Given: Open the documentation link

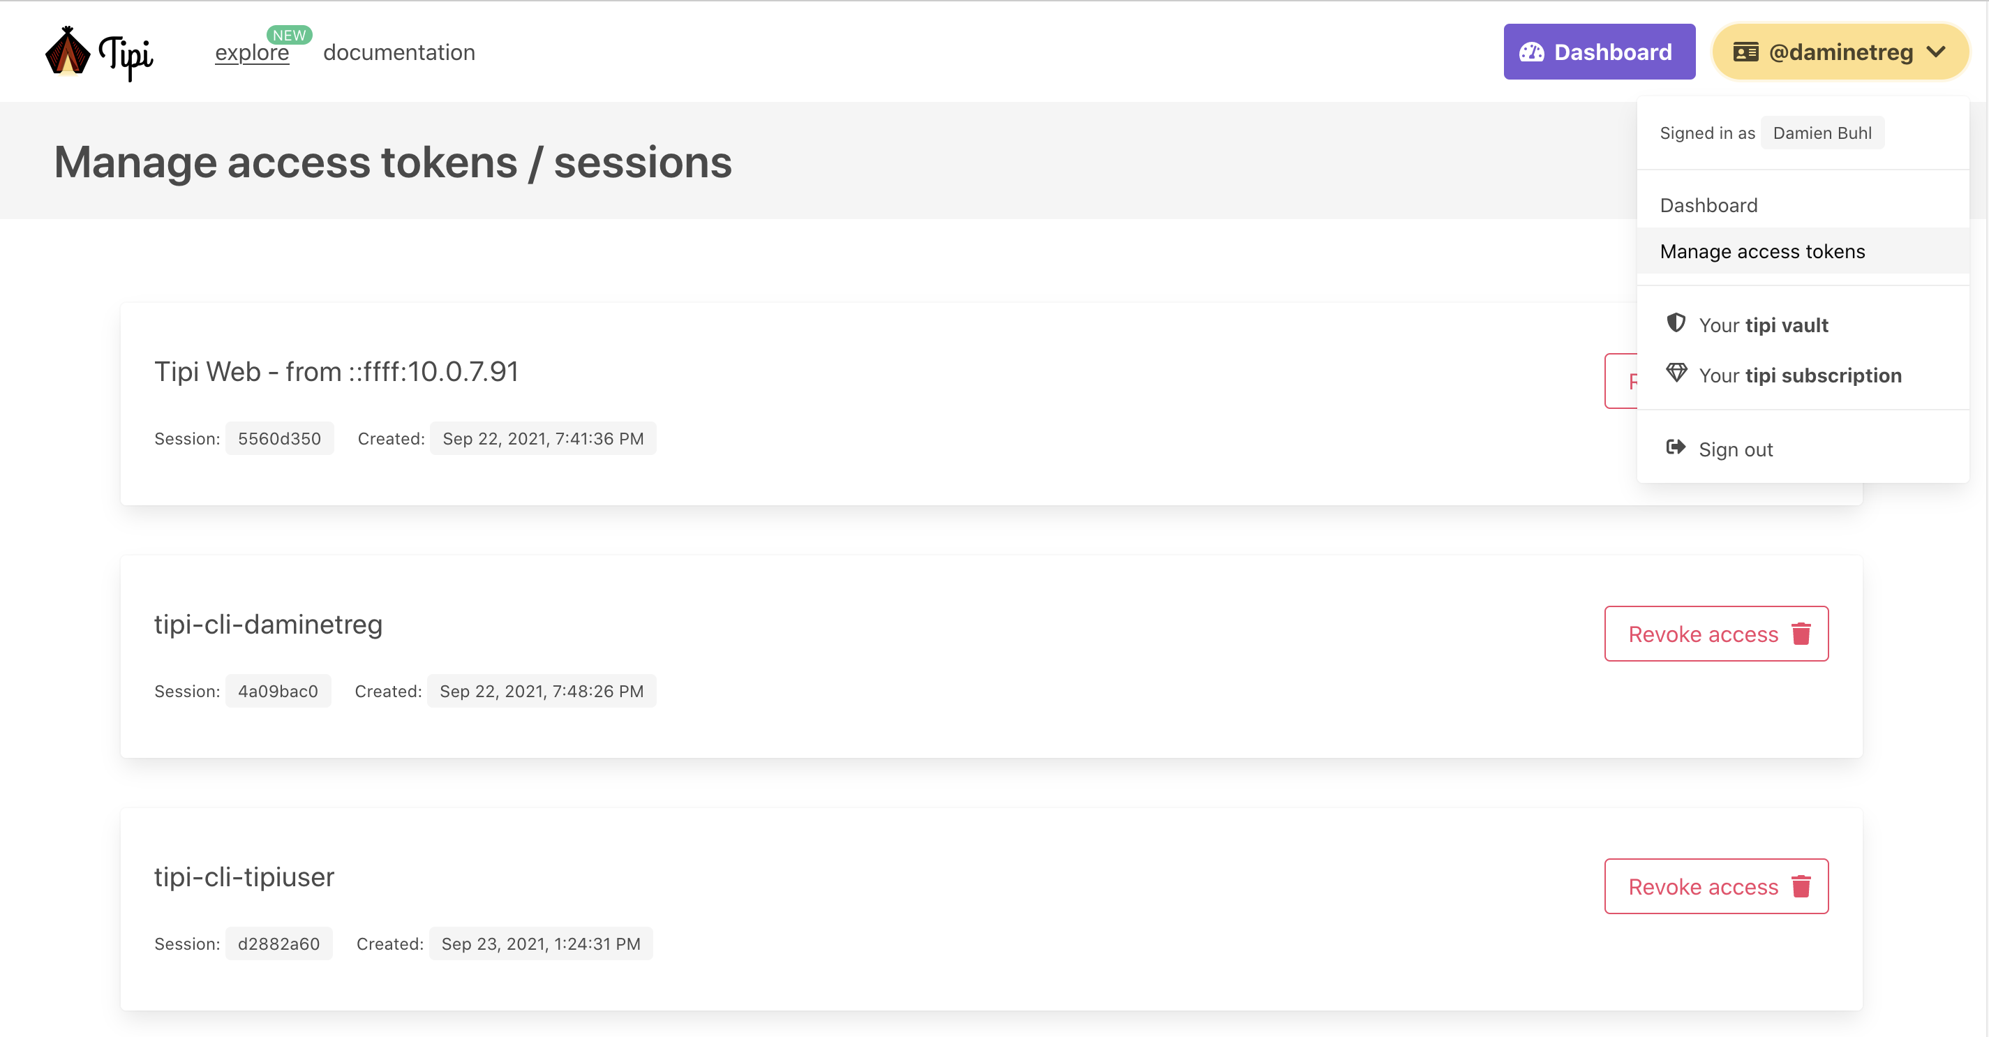Looking at the screenshot, I should pyautogui.click(x=398, y=52).
